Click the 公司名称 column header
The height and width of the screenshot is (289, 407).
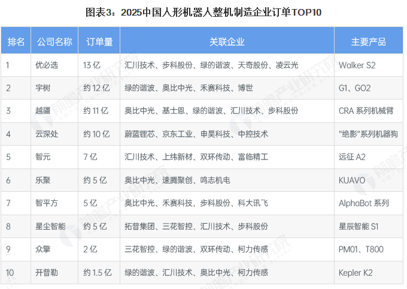(x=54, y=41)
